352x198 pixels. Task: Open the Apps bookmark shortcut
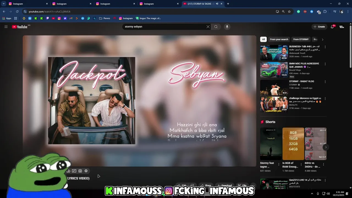7,18
